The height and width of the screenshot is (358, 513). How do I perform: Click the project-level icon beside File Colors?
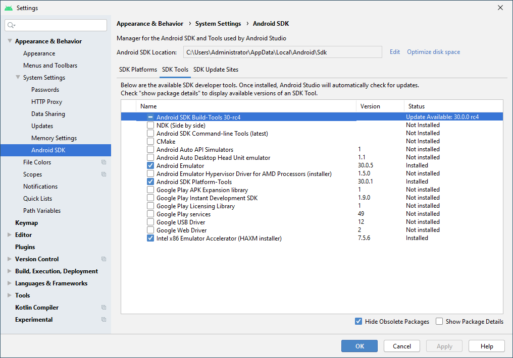click(x=104, y=162)
